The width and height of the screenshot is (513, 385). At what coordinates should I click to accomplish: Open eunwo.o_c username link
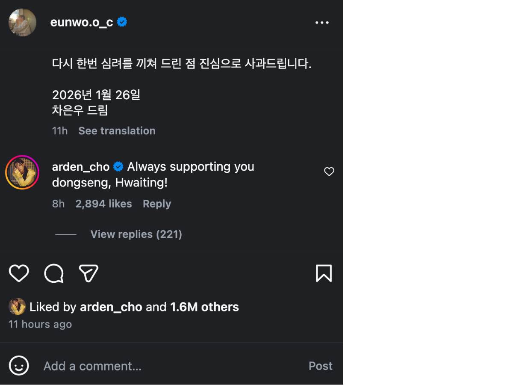[81, 22]
